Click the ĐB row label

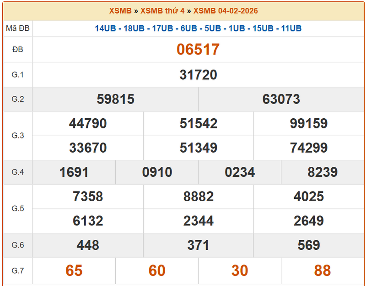click(x=17, y=49)
